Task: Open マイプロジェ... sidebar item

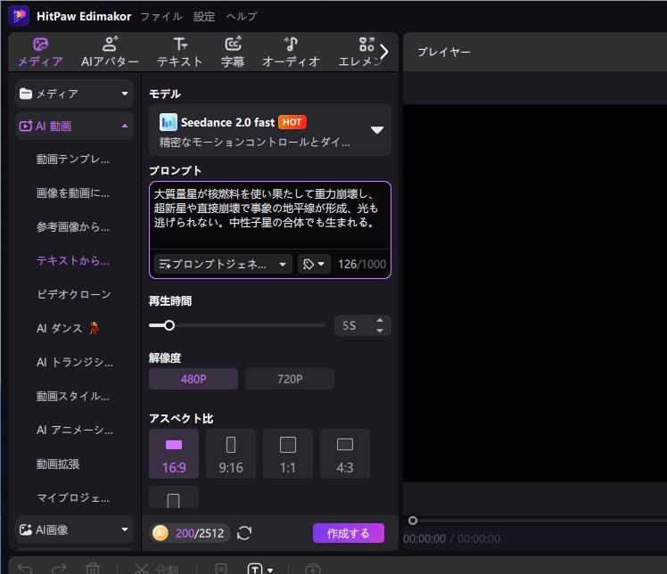Action: click(73, 497)
